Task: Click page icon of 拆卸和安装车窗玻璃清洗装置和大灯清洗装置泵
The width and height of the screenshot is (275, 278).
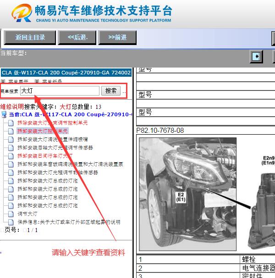Action: (11, 165)
